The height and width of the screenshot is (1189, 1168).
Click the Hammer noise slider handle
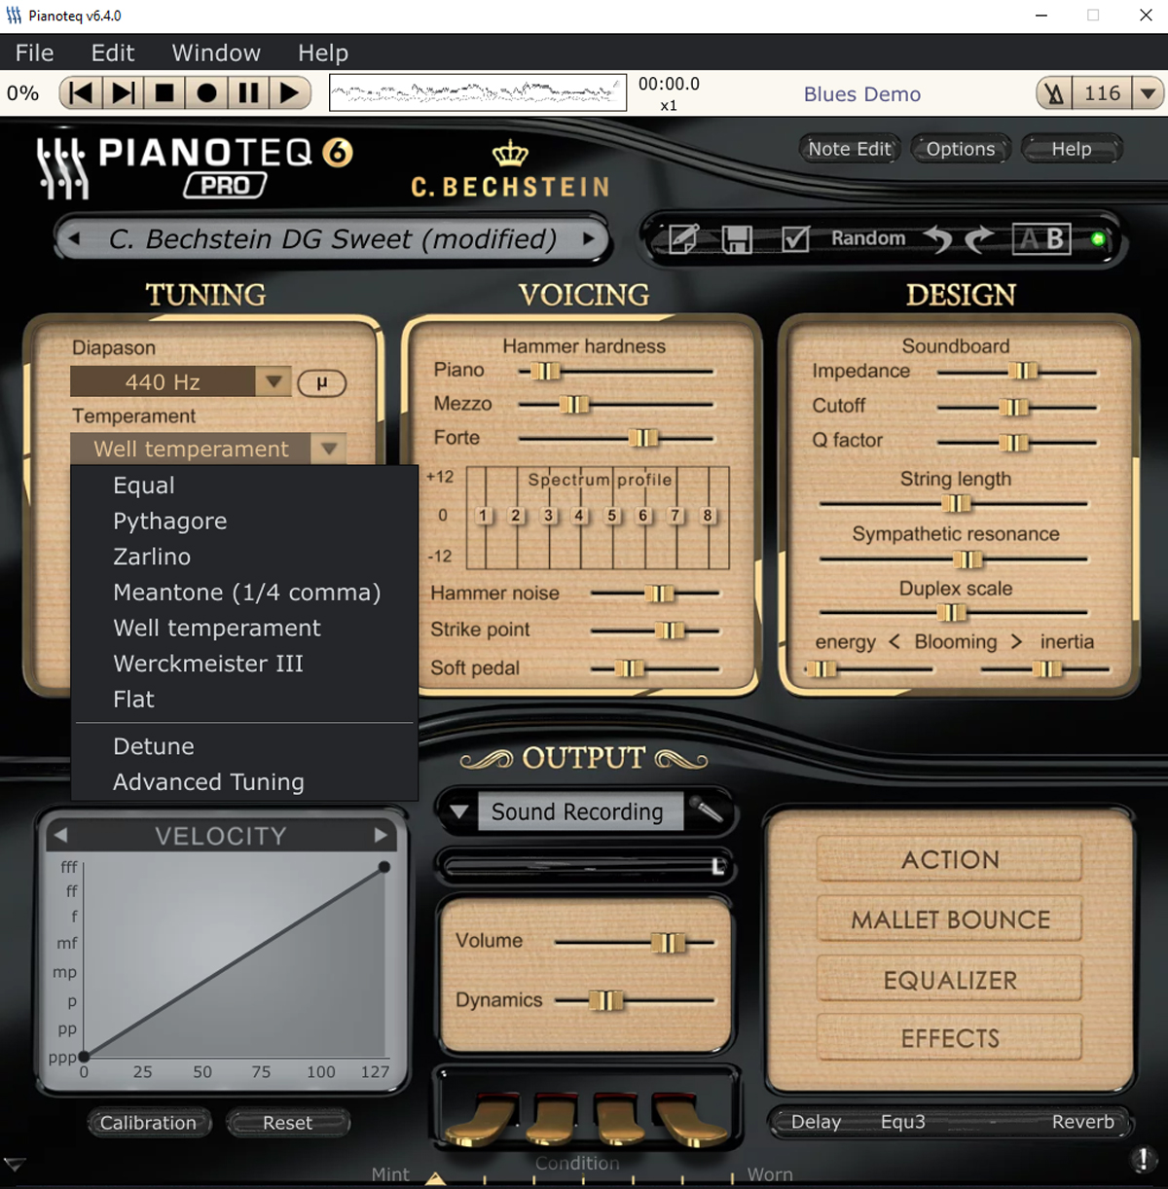tap(659, 594)
